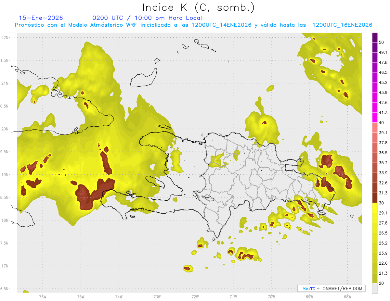Click longitude axis label '76W'
The height and width of the screenshot is (301, 390).
coord(43,296)
